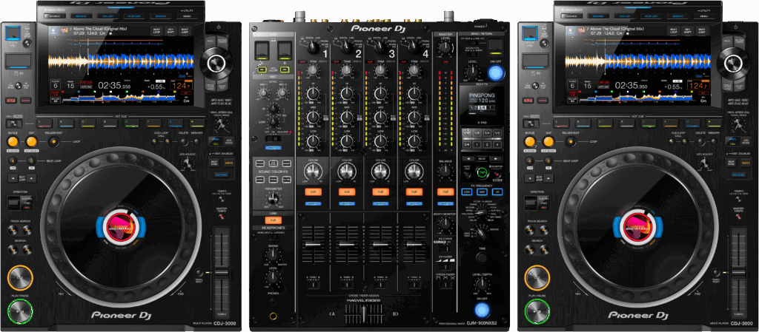
Task: Open PLAYLIST on left deck
Action: point(133,16)
